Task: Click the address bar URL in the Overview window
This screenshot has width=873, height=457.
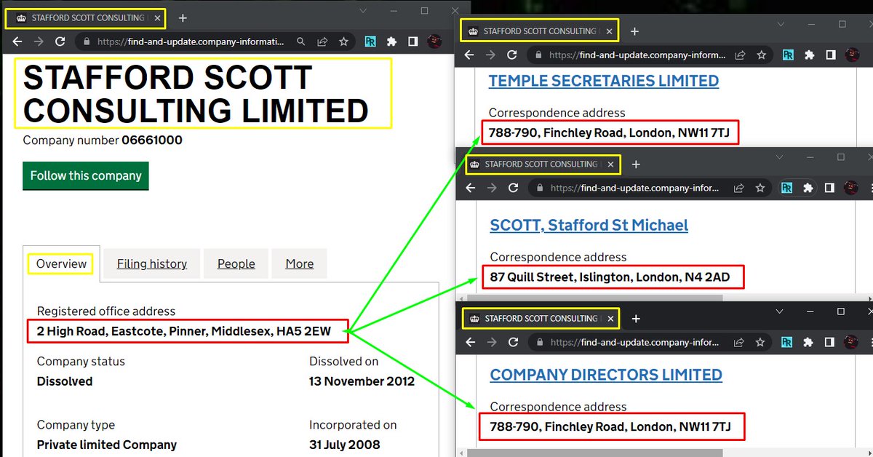Action: pyautogui.click(x=191, y=42)
